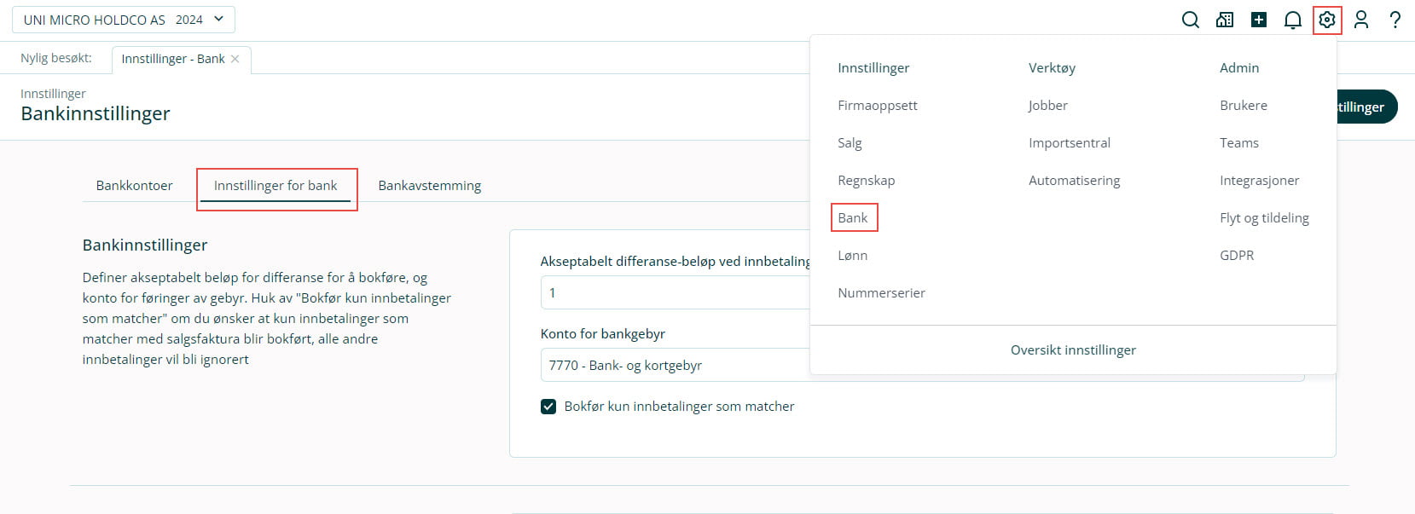Viewport: 1415px width, 514px height.
Task: Open Firmaoppsett from the settings menu
Action: (x=877, y=106)
